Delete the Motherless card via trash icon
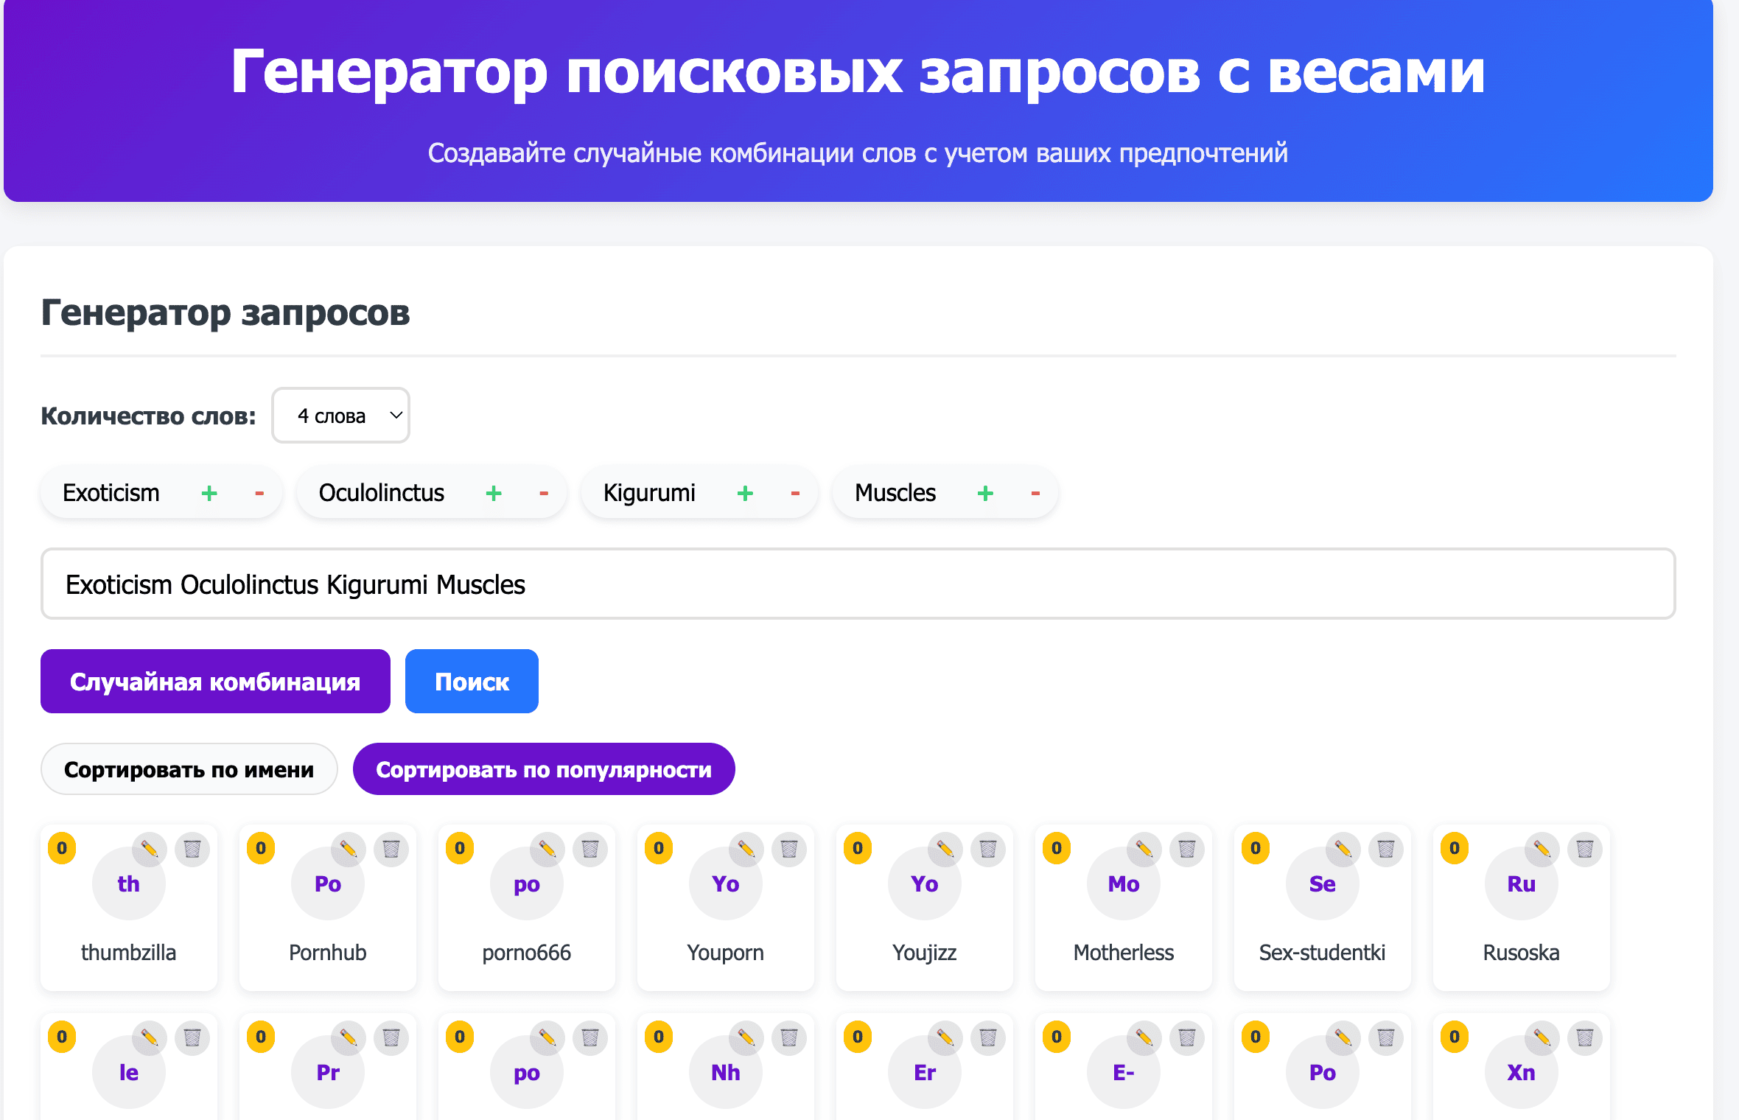 tap(1187, 850)
